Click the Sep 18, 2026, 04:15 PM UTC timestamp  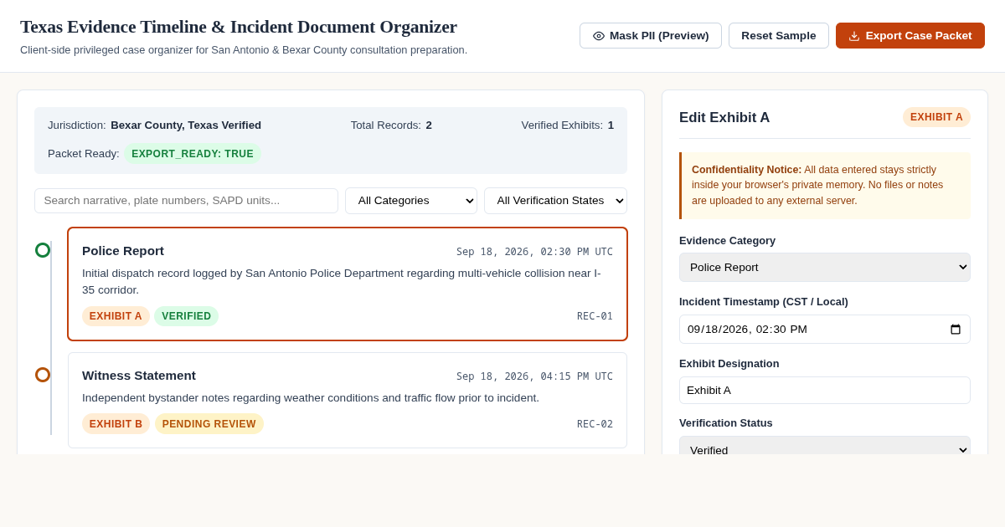[534, 376]
